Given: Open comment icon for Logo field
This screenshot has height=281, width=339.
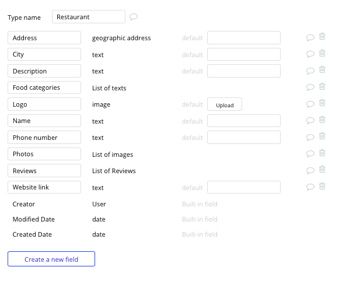Looking at the screenshot, I should pyautogui.click(x=310, y=104).
